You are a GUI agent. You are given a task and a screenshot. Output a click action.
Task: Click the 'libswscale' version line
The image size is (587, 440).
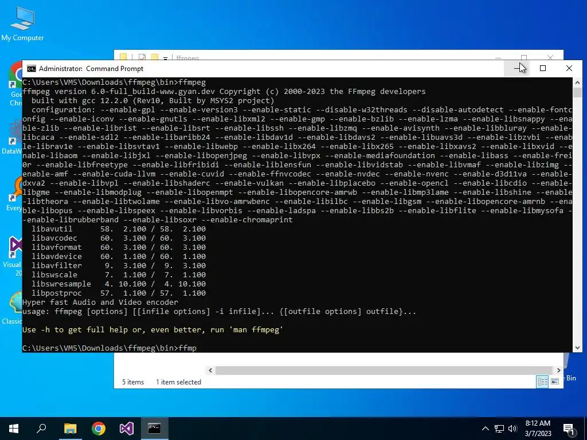pos(119,275)
